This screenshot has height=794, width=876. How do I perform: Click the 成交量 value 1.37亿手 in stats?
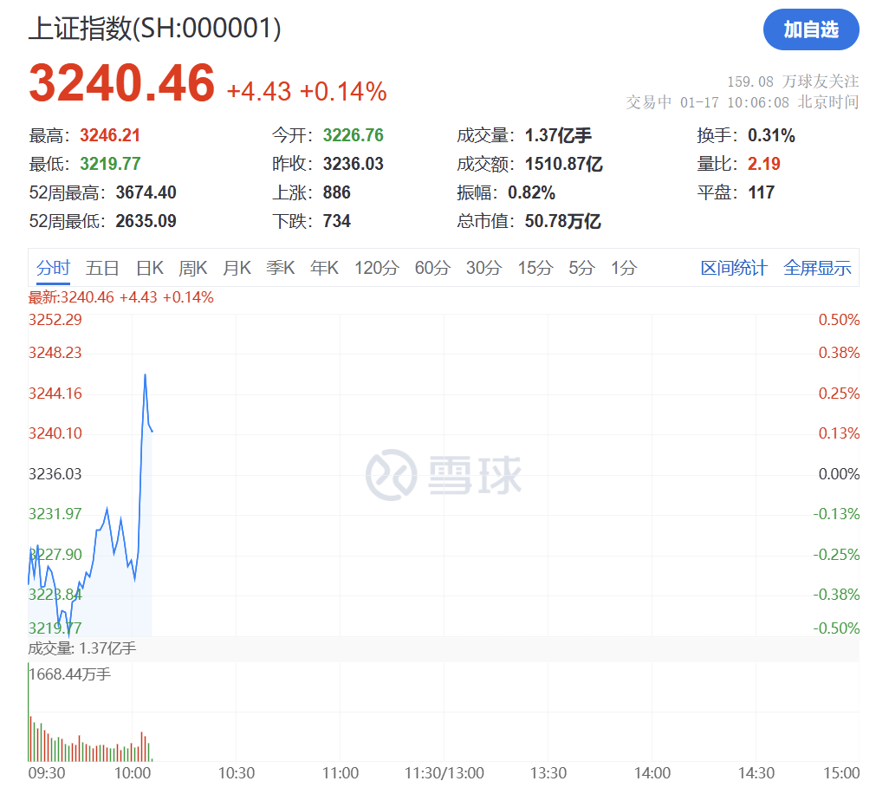pos(558,135)
